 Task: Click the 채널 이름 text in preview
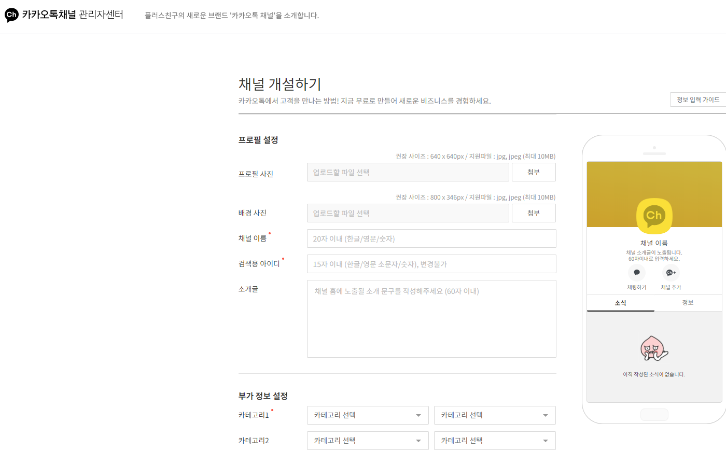654,243
